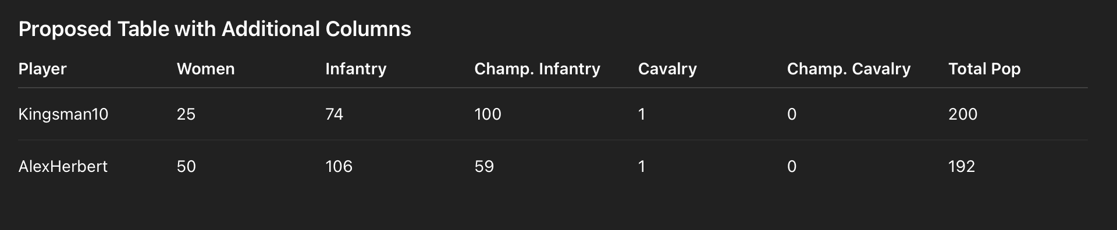The image size is (1117, 230).
Task: Click Kingsman10's Champ. Infantry value 100
Action: coord(488,114)
